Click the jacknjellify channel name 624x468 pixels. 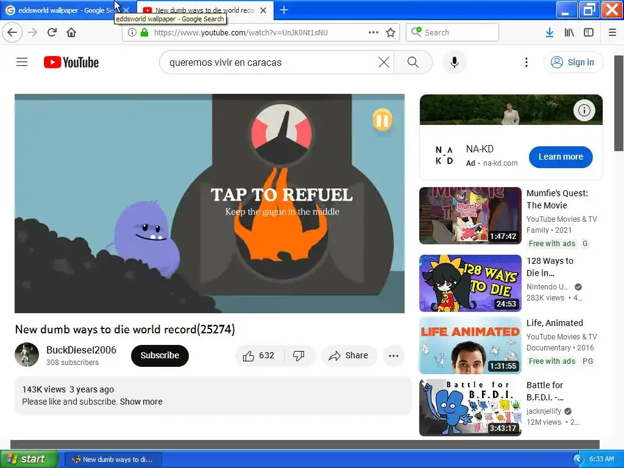point(544,411)
